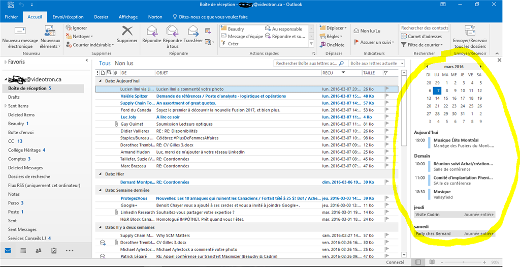Image resolution: width=520 pixels, height=267 pixels.
Task: Create a Nouveau message électronique
Action: point(20,37)
